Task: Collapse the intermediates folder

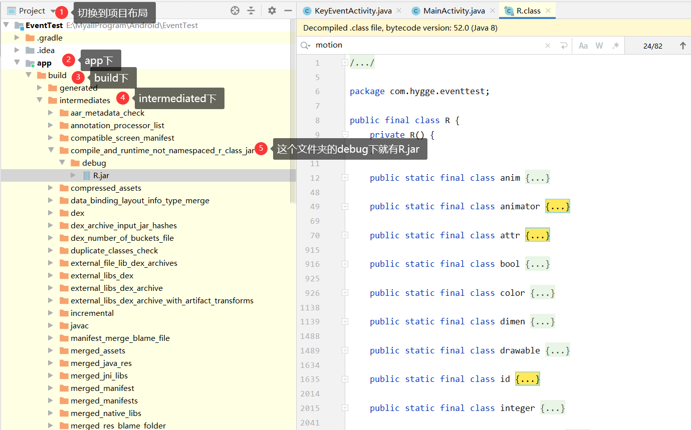Action: click(40, 100)
